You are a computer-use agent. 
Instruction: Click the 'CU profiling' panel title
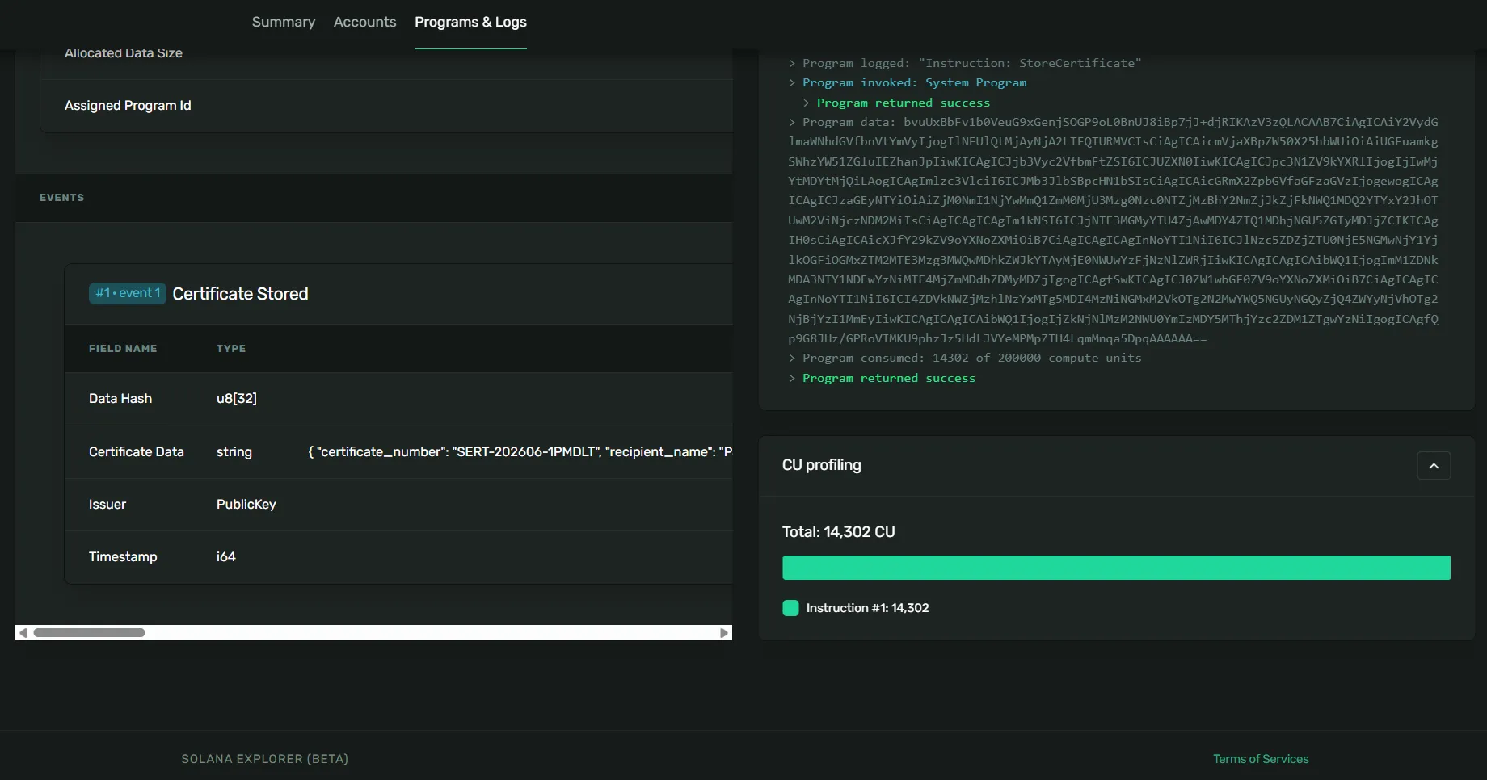click(x=822, y=465)
